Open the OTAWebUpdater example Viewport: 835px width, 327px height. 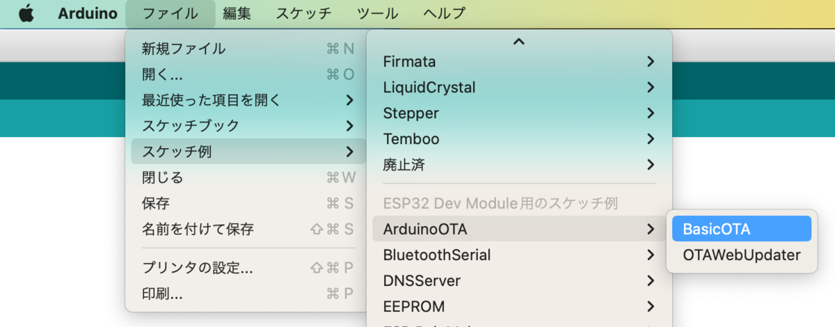coord(741,255)
